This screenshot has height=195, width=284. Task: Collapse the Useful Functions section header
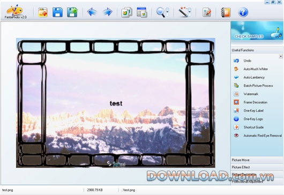click(x=257, y=50)
